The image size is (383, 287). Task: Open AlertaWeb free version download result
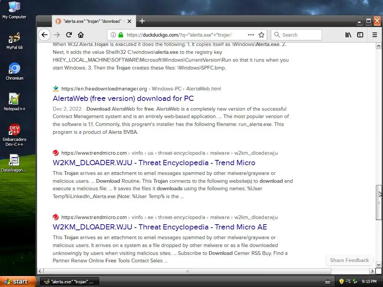[x=123, y=98]
